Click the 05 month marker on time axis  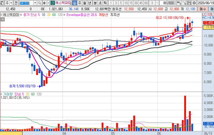113,133
